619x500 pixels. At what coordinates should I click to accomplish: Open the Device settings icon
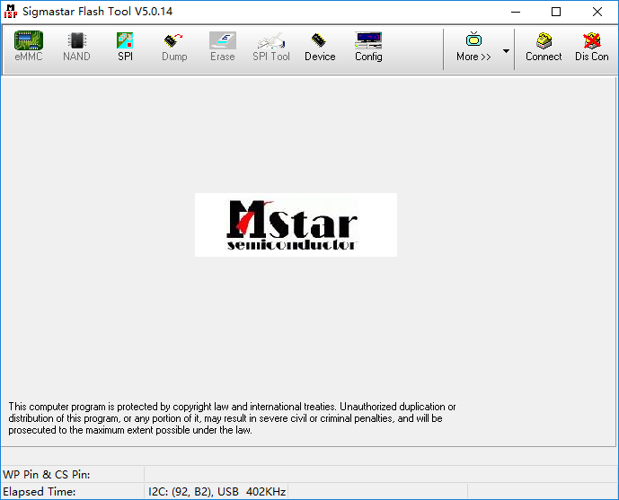(319, 47)
